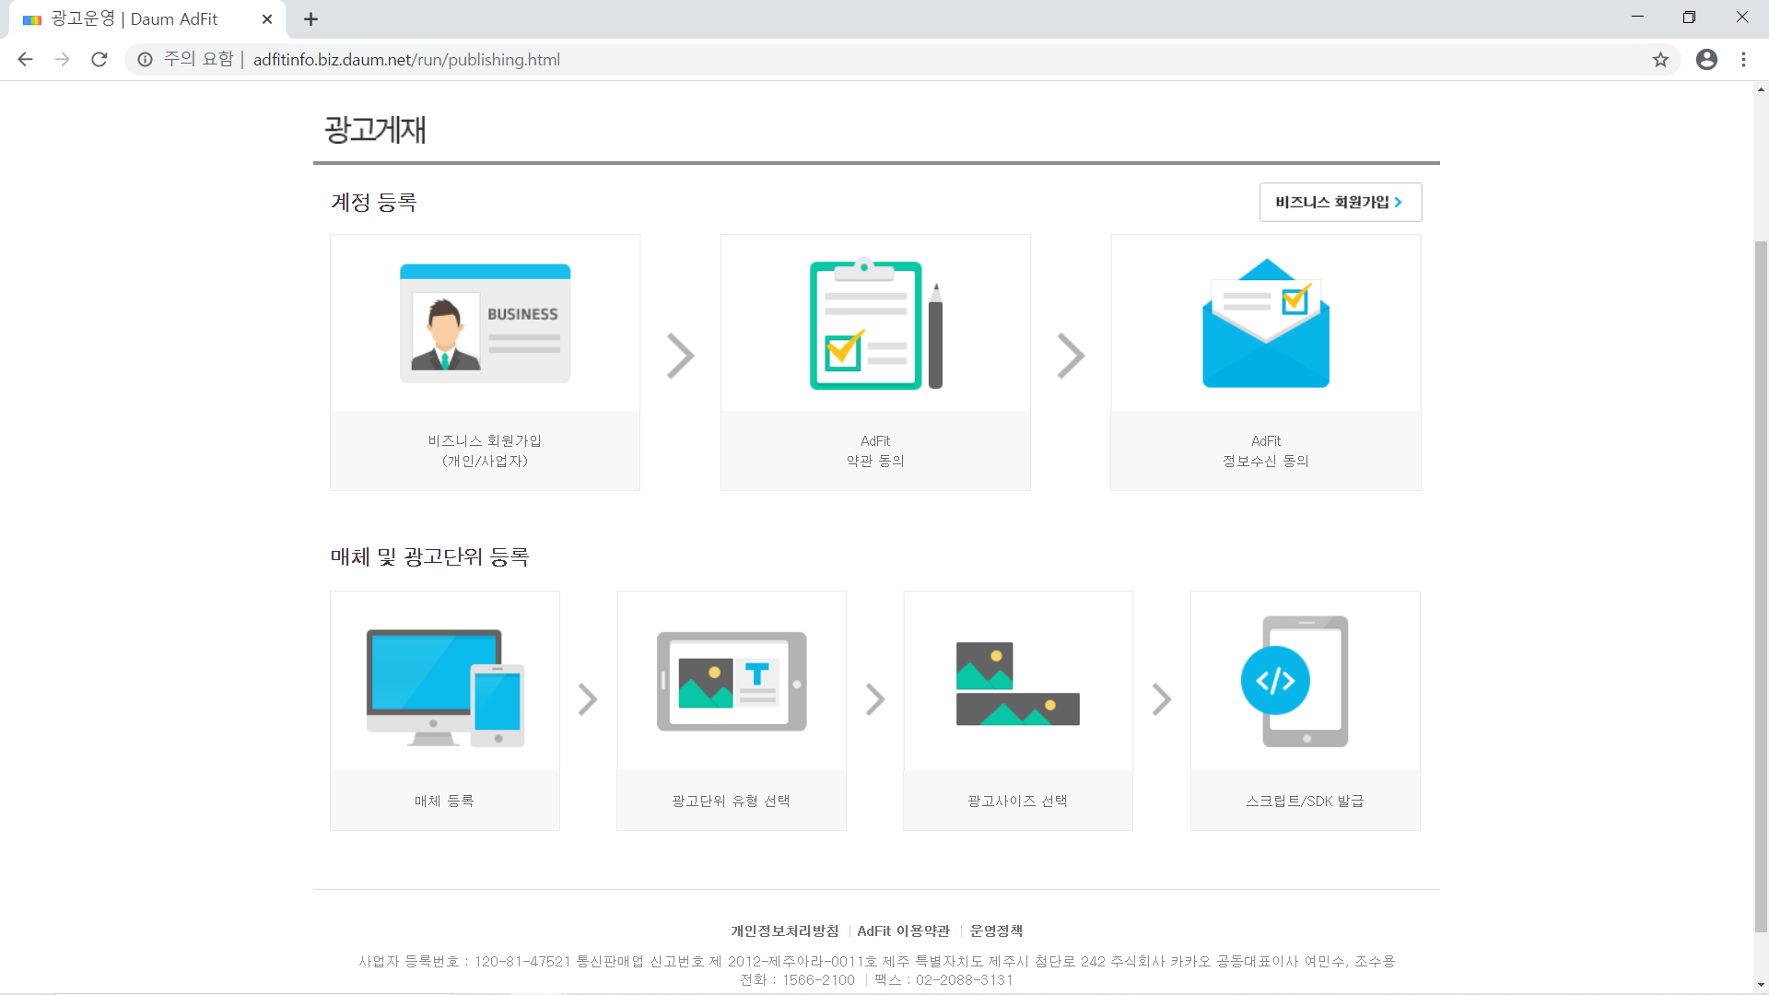
Task: Show site info for security warning
Action: pyautogui.click(x=145, y=60)
